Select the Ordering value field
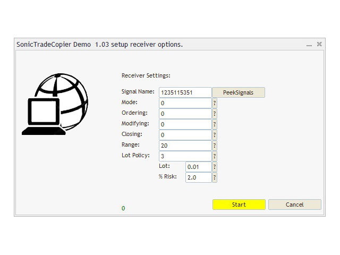Viewport: 340px width, 255px height. [185, 114]
